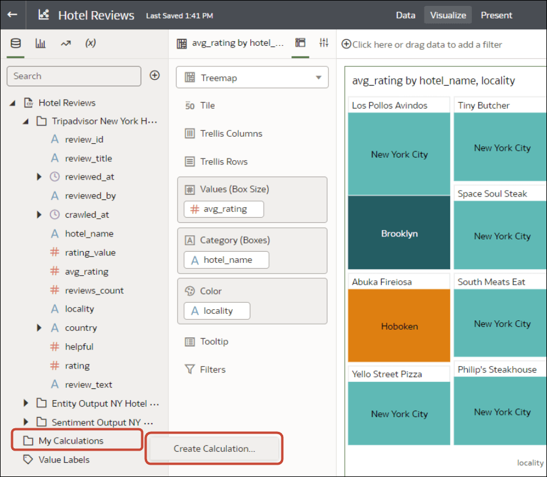Select the Grammar panel icon

click(300, 43)
